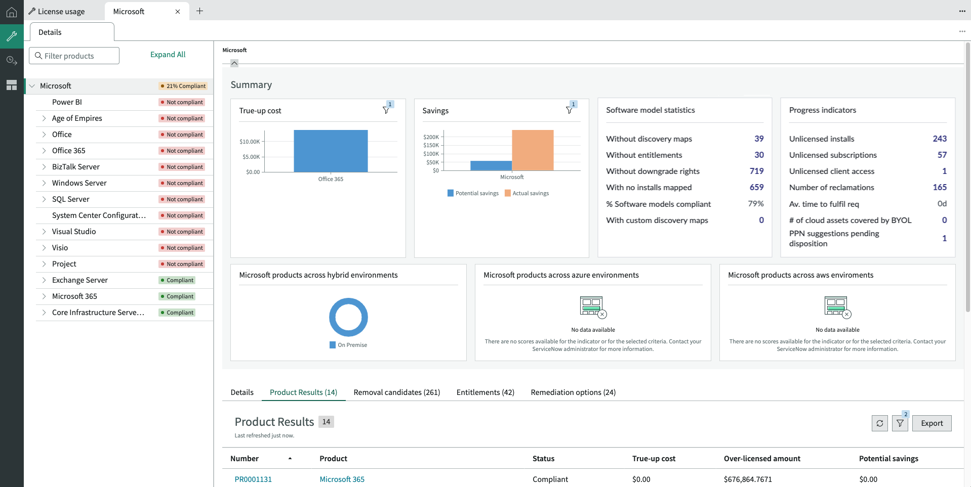
Task: Click the Actual savings legend swatch
Action: pyautogui.click(x=508, y=193)
